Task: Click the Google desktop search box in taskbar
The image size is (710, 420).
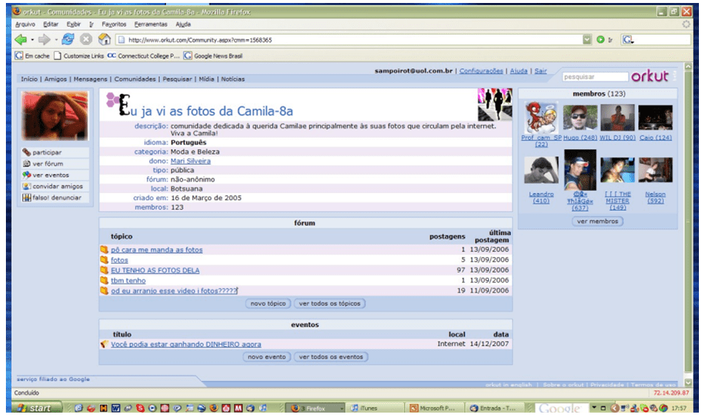Action: pyautogui.click(x=561, y=407)
